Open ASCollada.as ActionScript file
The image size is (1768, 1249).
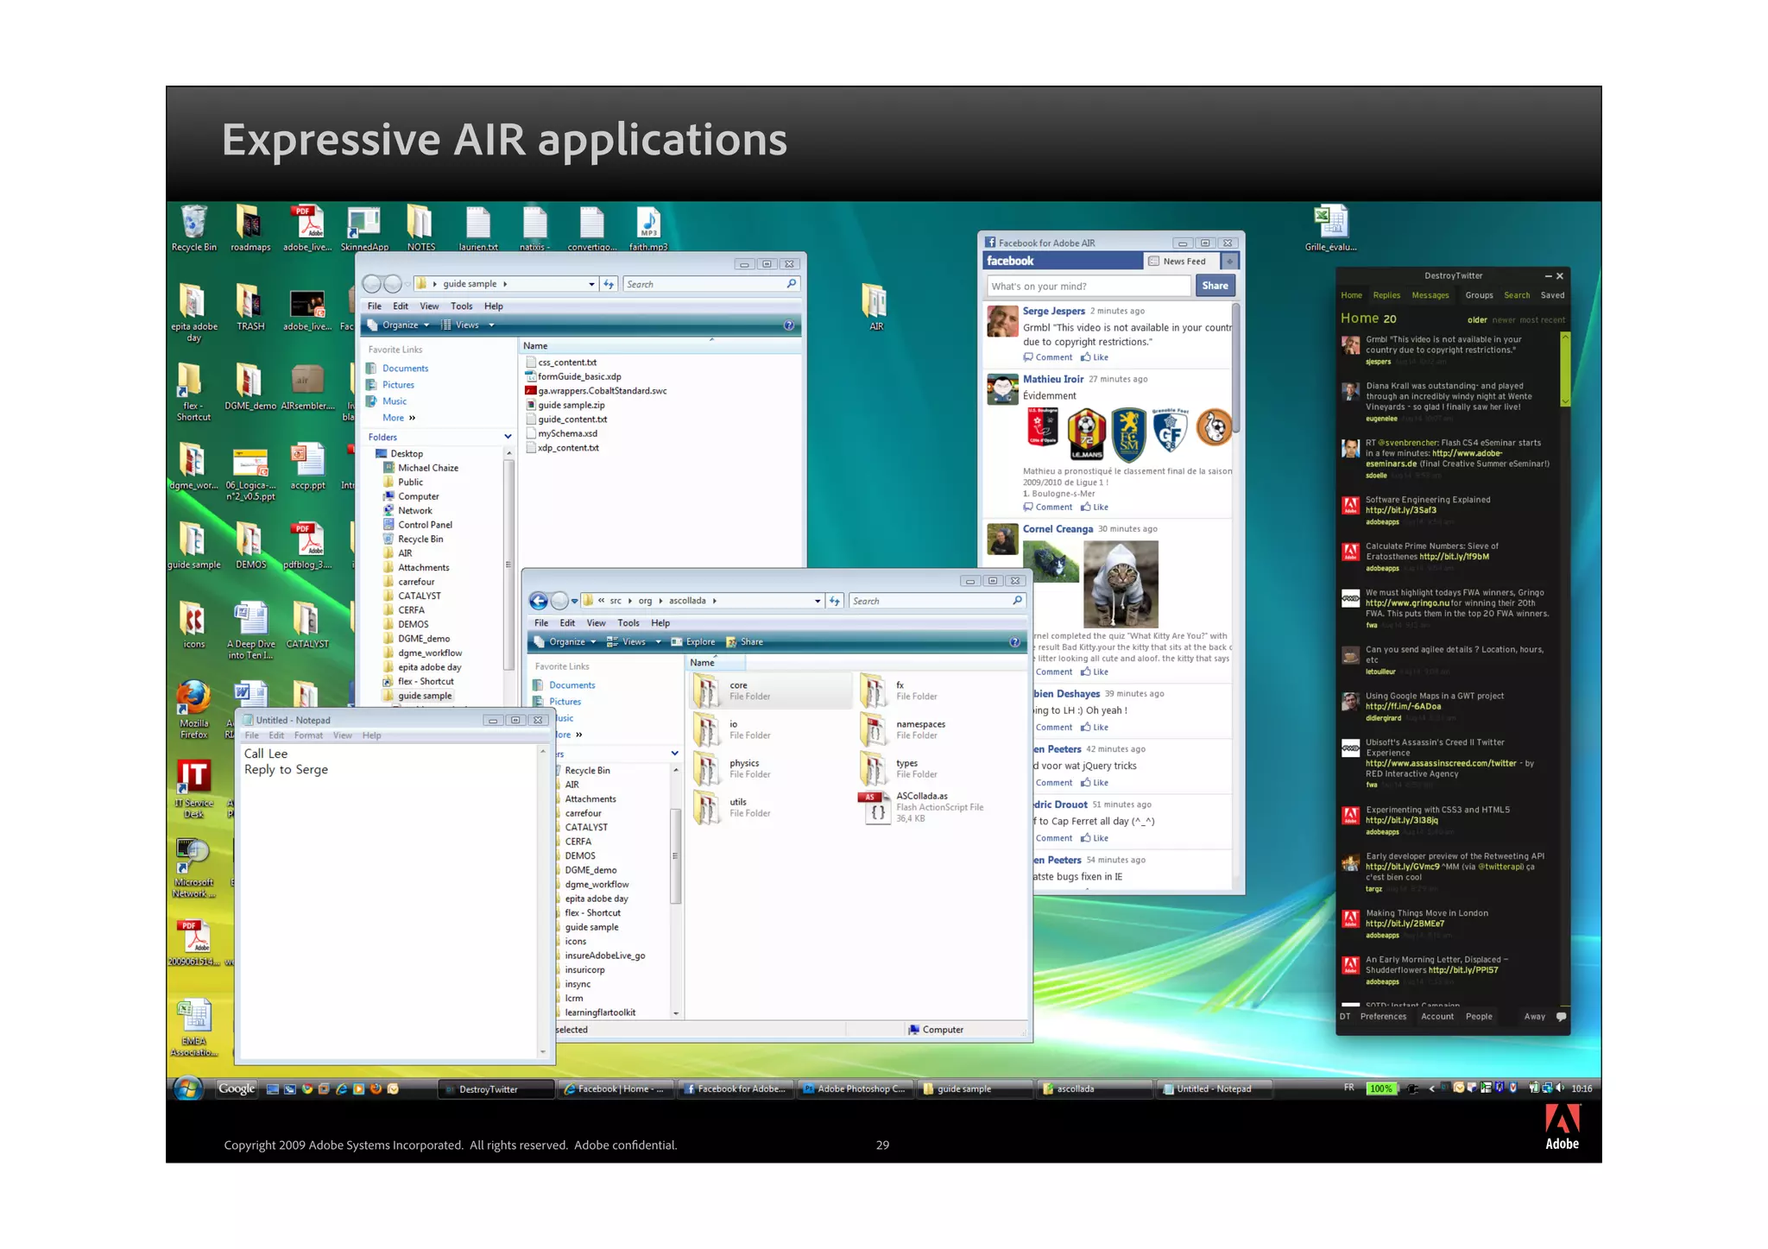point(921,808)
